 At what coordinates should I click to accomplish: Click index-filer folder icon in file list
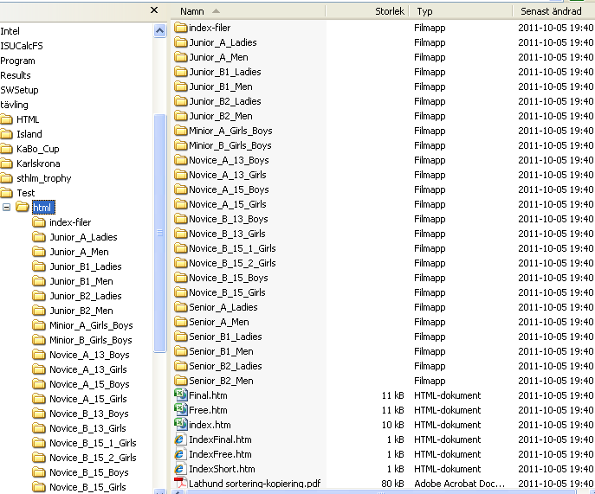tap(181, 28)
